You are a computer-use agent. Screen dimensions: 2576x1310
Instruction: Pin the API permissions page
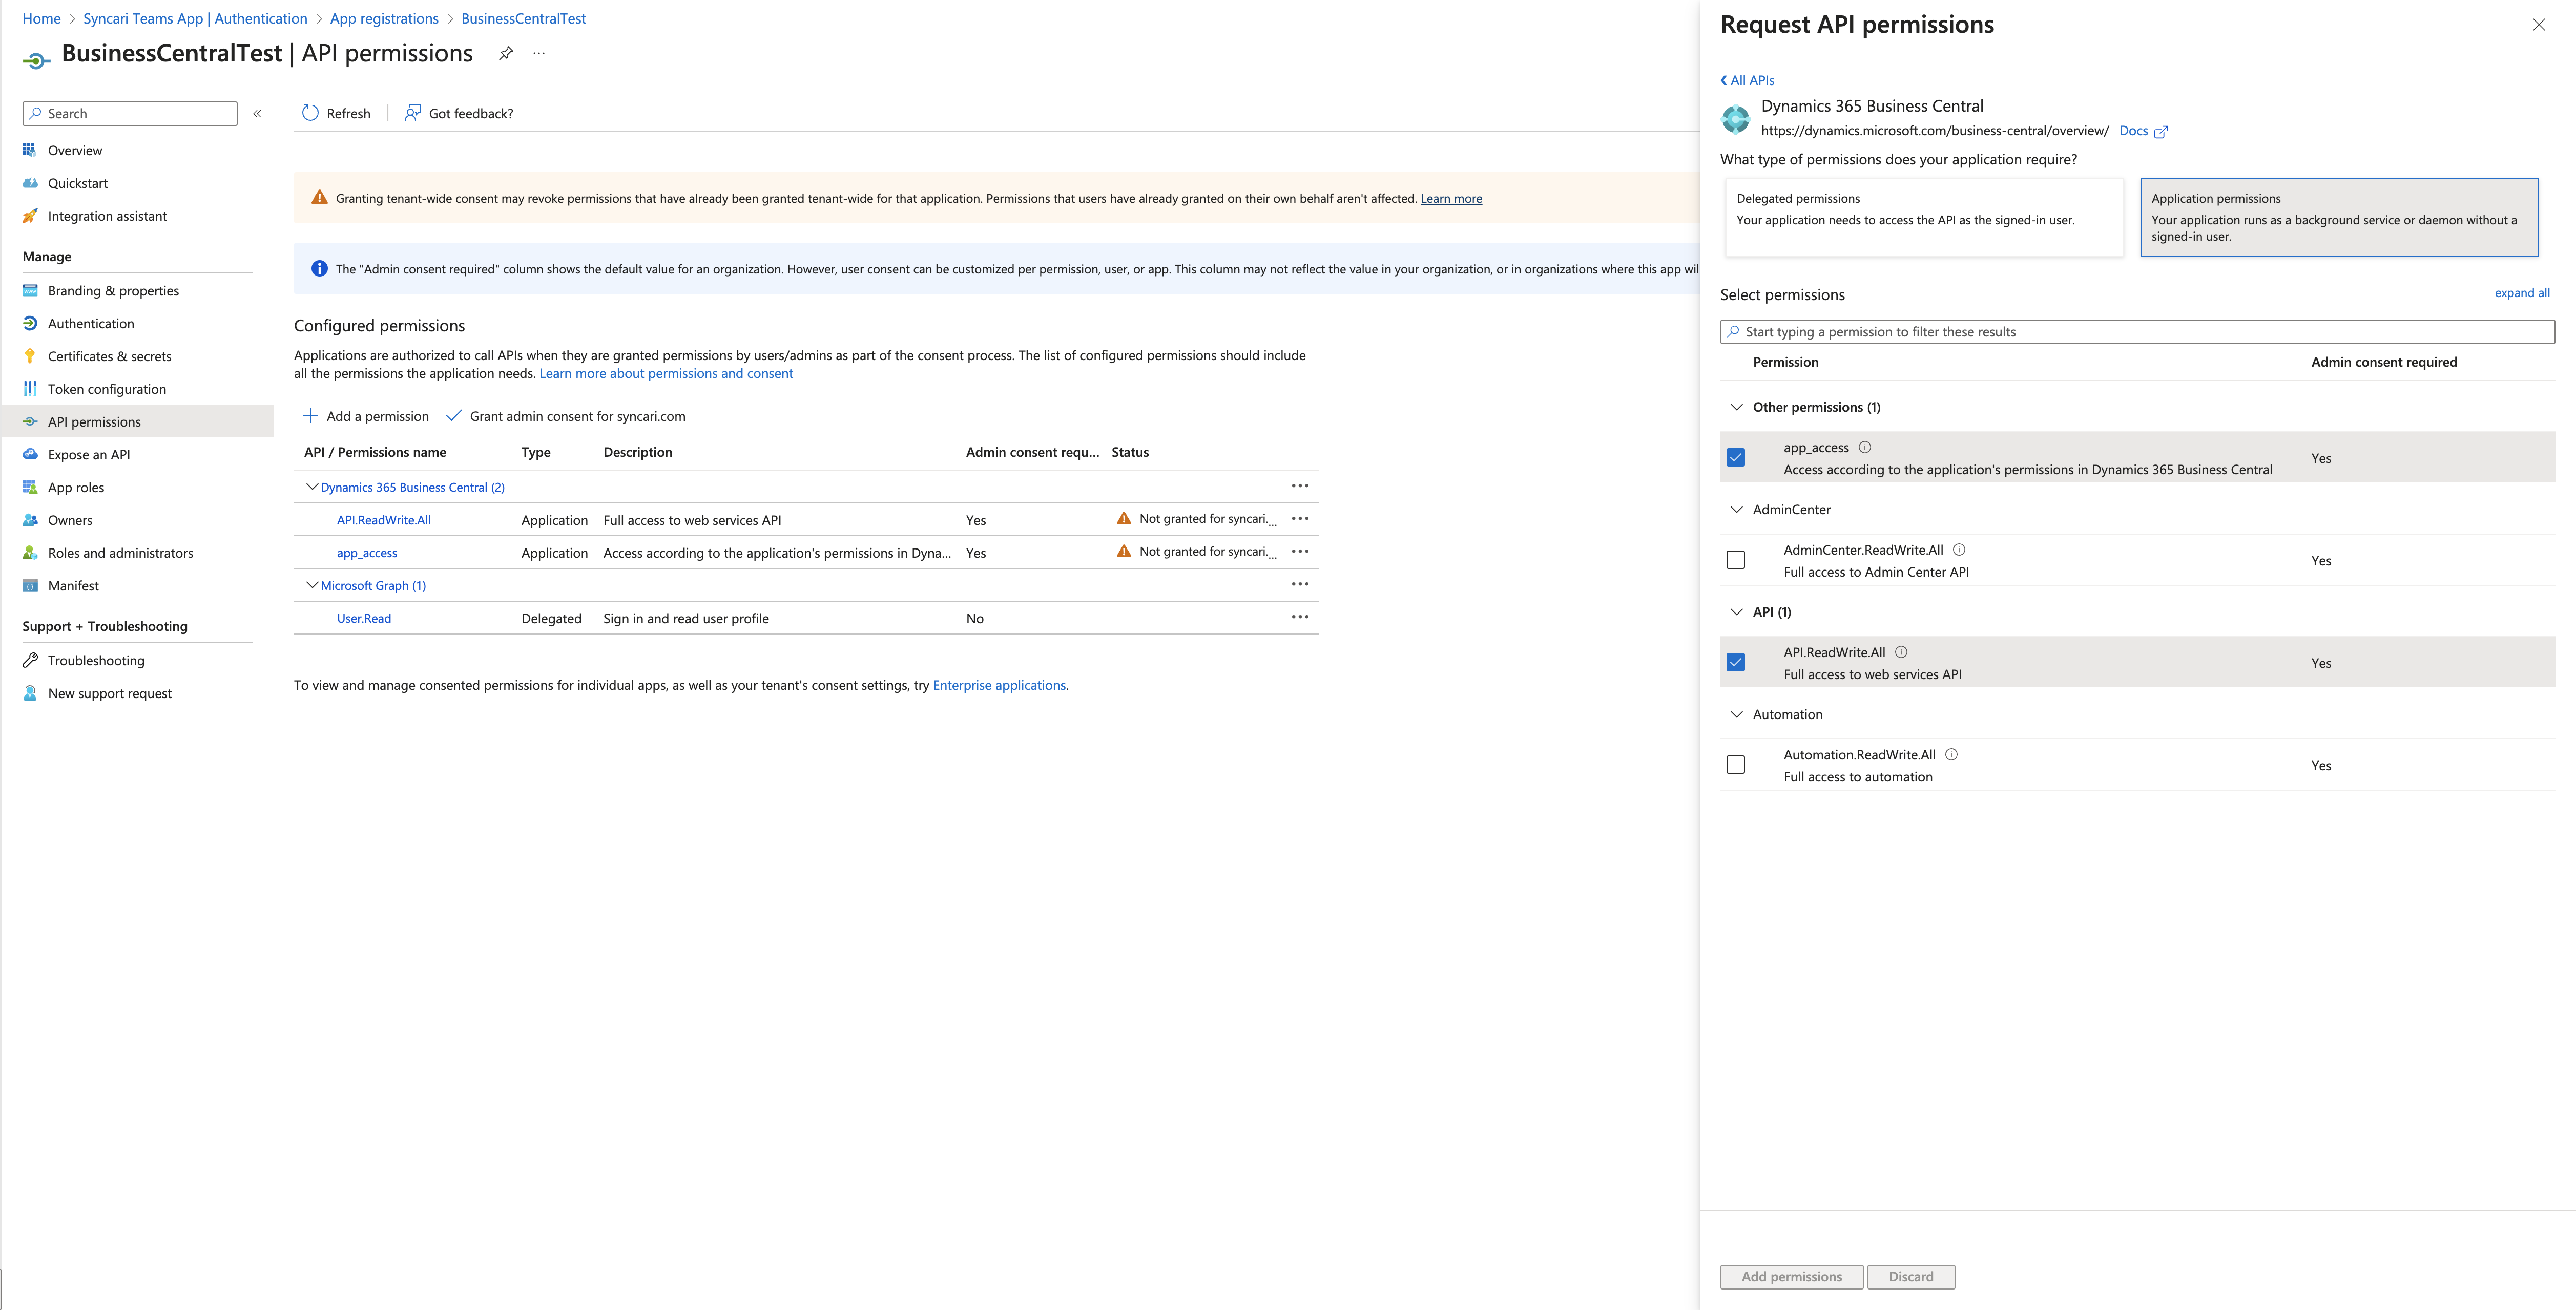pos(505,54)
